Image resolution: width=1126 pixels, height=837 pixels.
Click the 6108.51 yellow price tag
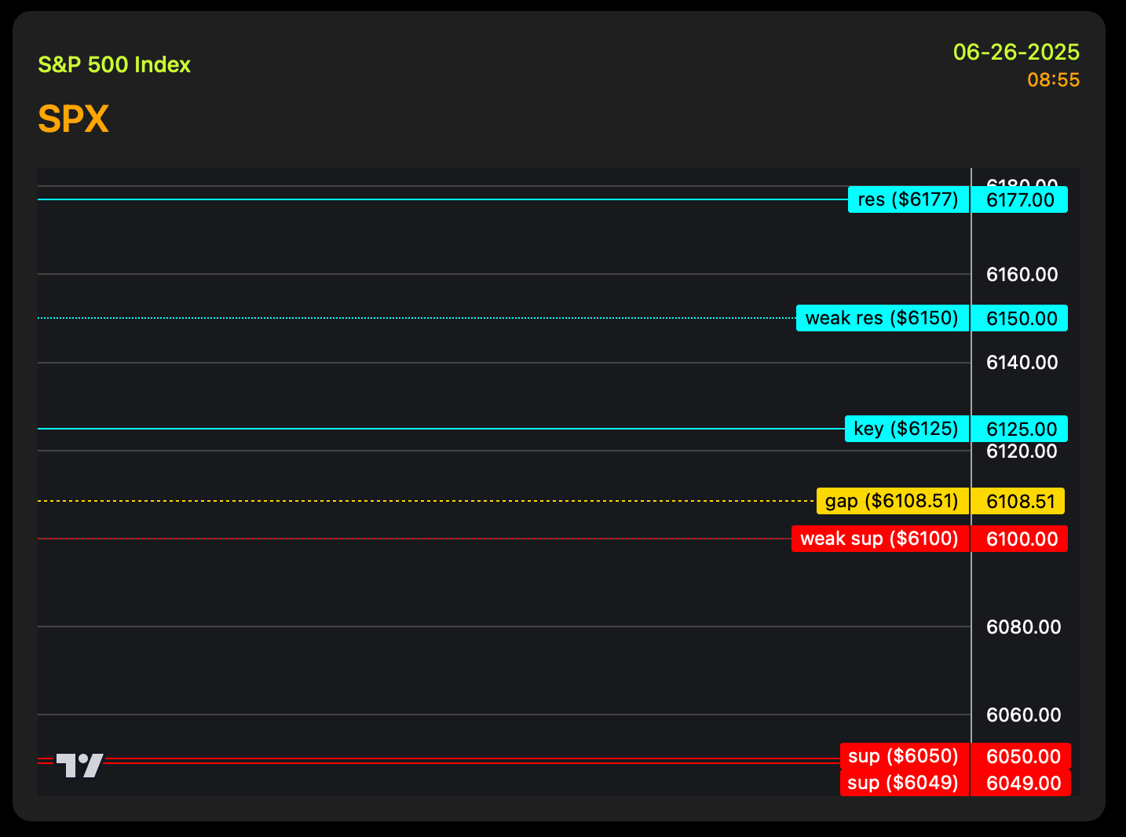point(1018,501)
